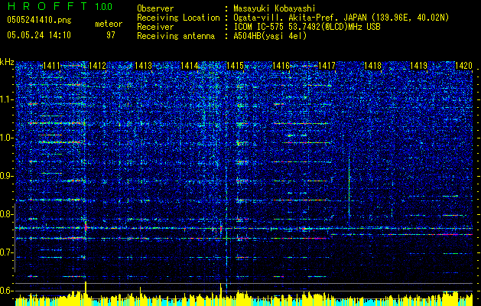
Task: Click the meteor label
Action: pos(109,24)
